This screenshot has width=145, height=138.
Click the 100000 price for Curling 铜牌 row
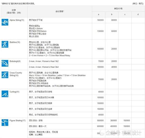pos(100,103)
